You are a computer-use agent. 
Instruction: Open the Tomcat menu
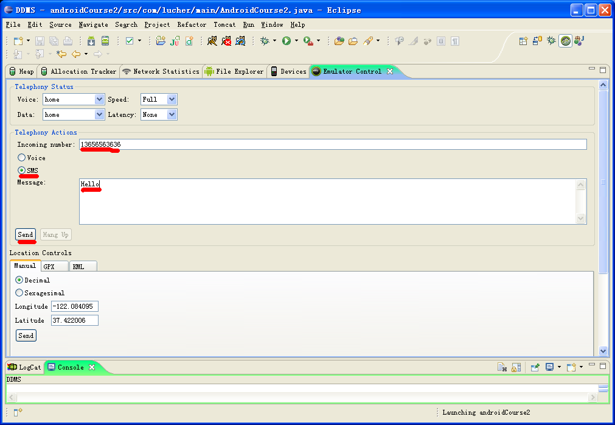[224, 24]
